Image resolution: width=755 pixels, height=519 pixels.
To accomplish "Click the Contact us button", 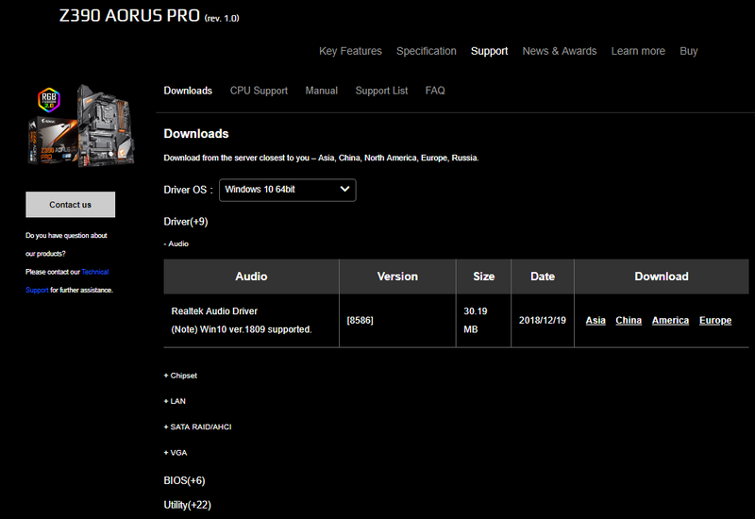I will click(70, 205).
